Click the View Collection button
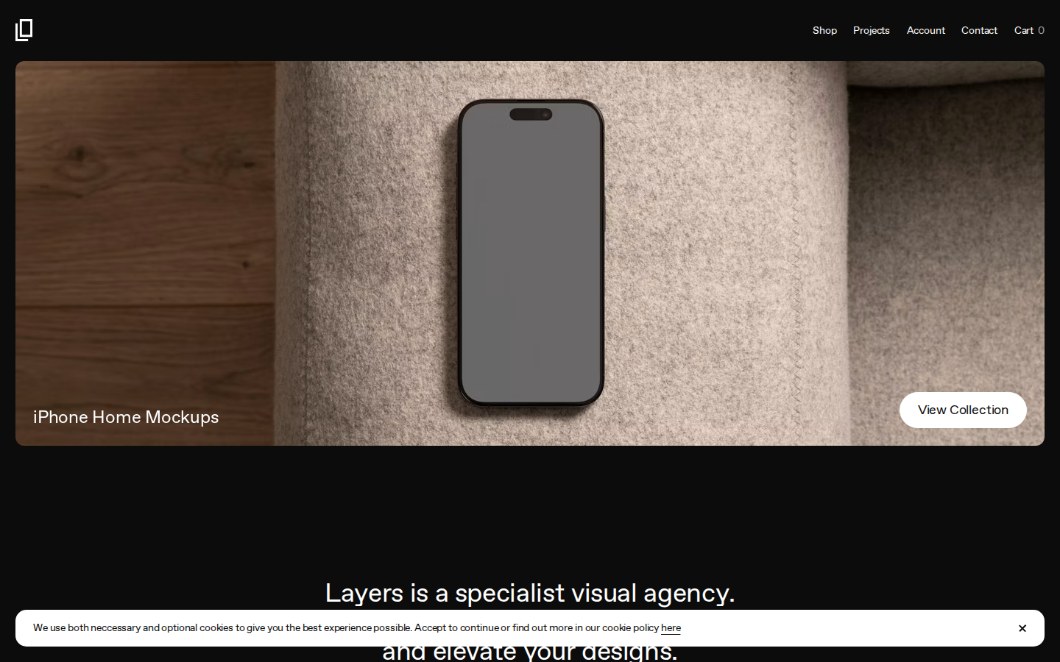 tap(963, 410)
